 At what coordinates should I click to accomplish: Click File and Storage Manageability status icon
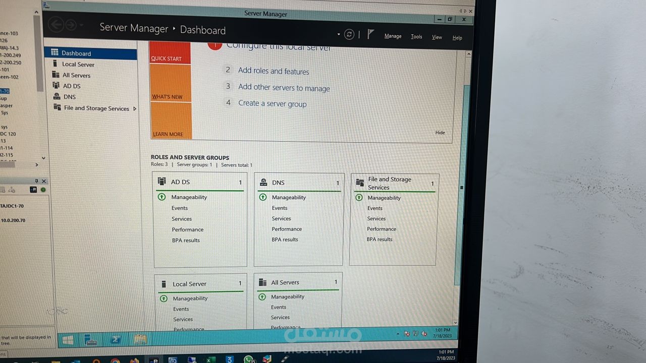coord(359,198)
